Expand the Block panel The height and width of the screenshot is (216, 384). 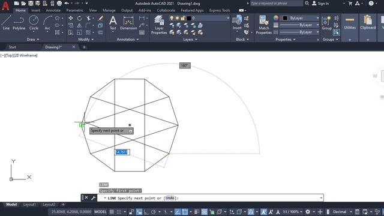point(242,40)
